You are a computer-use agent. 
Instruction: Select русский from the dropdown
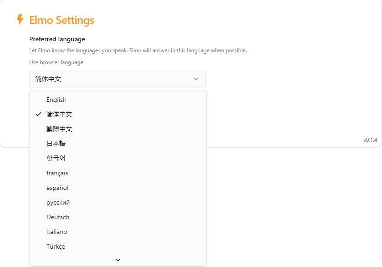(118, 202)
